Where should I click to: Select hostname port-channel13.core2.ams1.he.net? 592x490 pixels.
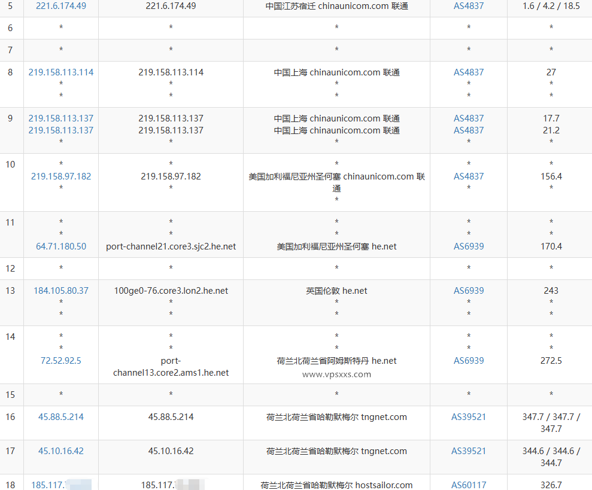171,367
